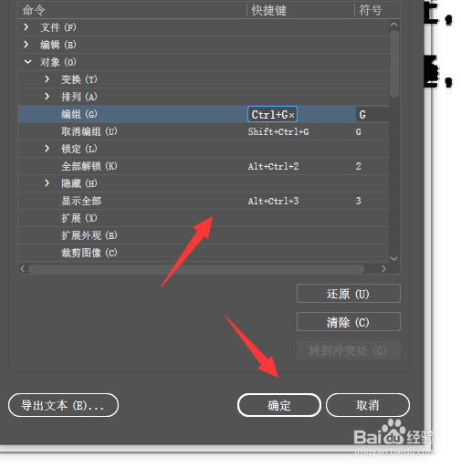The height and width of the screenshot is (468, 461).
Task: Expand the 编辑 (E) command group
Action: coord(26,45)
